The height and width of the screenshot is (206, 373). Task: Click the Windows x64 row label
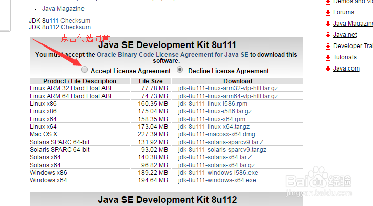(48, 180)
